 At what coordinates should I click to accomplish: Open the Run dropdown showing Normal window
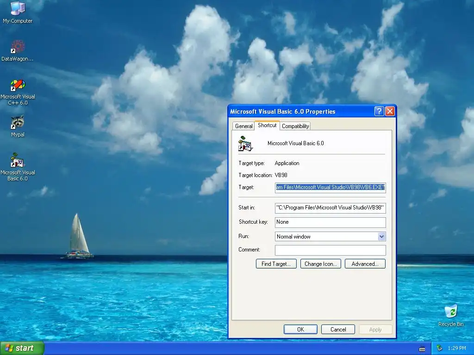[330, 236]
